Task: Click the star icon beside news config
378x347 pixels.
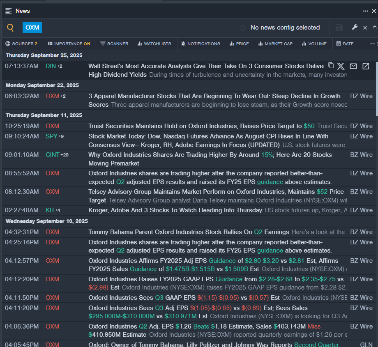Action: (243, 28)
